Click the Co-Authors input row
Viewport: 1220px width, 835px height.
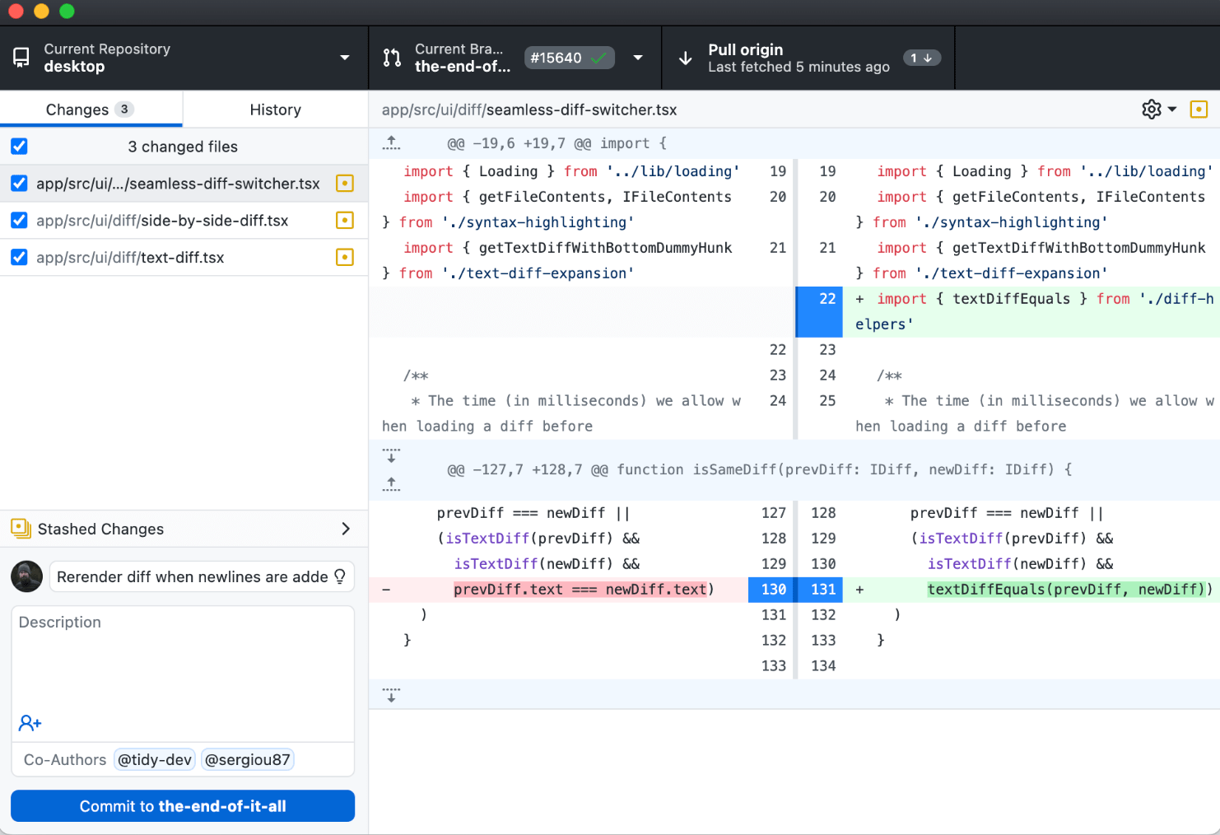(x=183, y=759)
